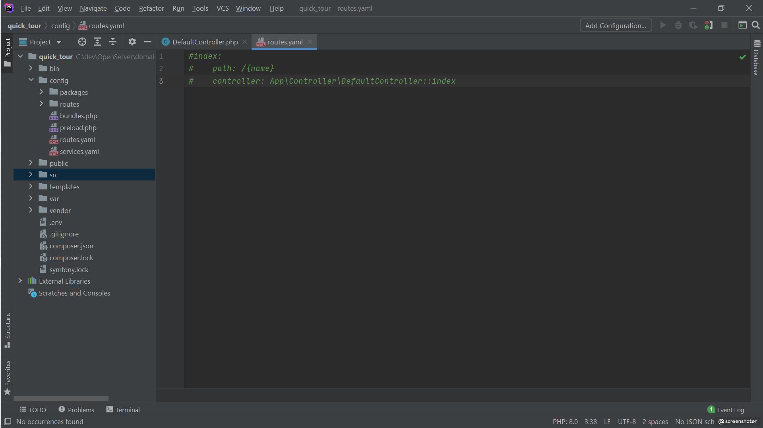Toggle the Structure tool window

7,330
